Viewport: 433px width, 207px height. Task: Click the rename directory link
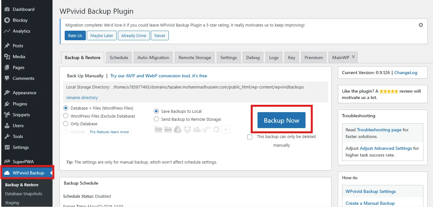click(x=82, y=97)
